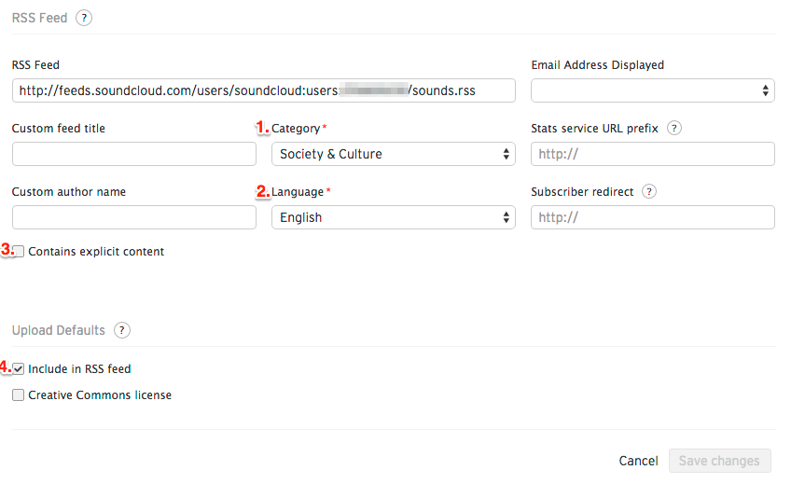Screen dimensions: 805x484
Task: Click help icon beside Subscriber redirect
Action: [649, 191]
